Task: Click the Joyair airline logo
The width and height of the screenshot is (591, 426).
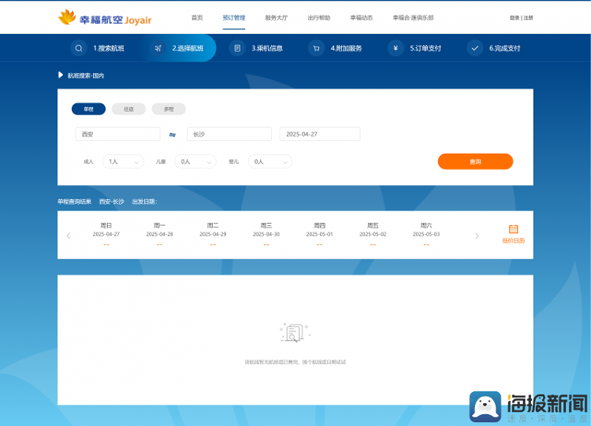Action: [105, 17]
